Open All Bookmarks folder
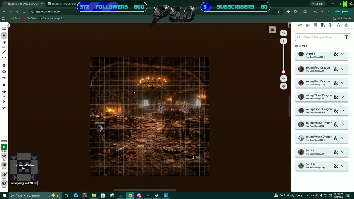The height and width of the screenshot is (199, 354). [x=342, y=18]
